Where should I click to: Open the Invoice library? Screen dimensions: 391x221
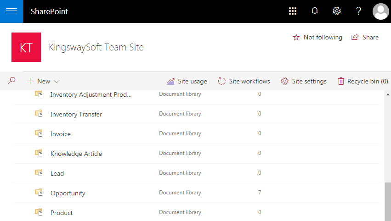(x=60, y=134)
